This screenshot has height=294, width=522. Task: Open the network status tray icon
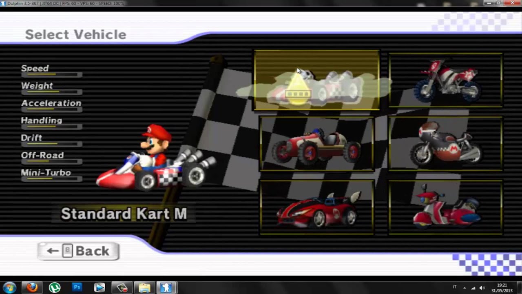tap(473, 287)
